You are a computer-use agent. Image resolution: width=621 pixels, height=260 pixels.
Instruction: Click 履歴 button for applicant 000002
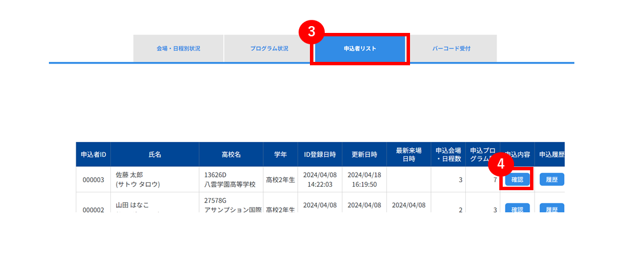click(552, 208)
